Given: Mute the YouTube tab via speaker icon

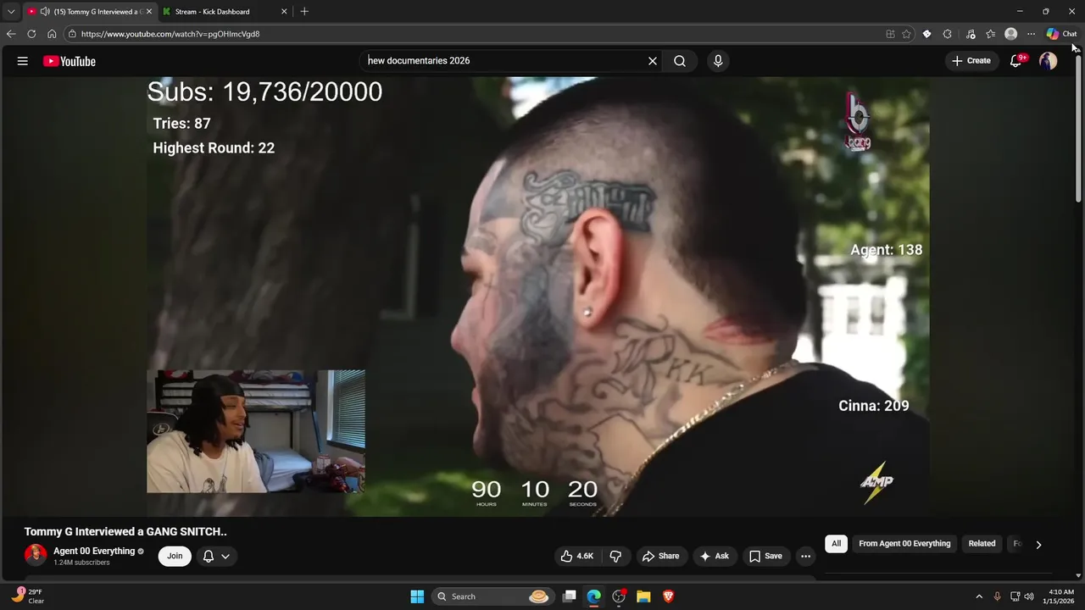Looking at the screenshot, I should tap(45, 12).
